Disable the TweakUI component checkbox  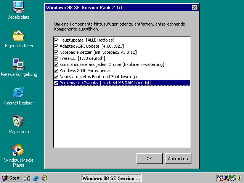pyautogui.click(x=56, y=58)
